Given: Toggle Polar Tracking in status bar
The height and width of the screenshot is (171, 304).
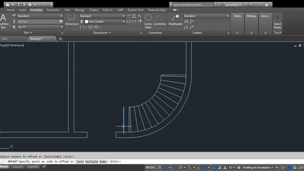Looking at the screenshot, I should (180, 168).
